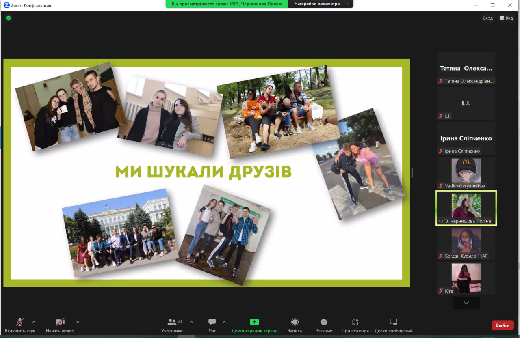
Task: Open the Вид view layout menu
Action: (507, 18)
